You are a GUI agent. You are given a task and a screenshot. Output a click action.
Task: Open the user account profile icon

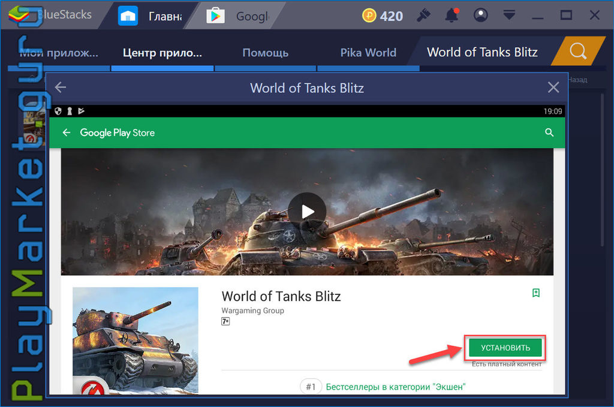click(x=480, y=15)
